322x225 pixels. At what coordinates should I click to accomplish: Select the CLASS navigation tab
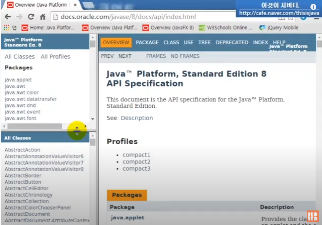(171, 42)
